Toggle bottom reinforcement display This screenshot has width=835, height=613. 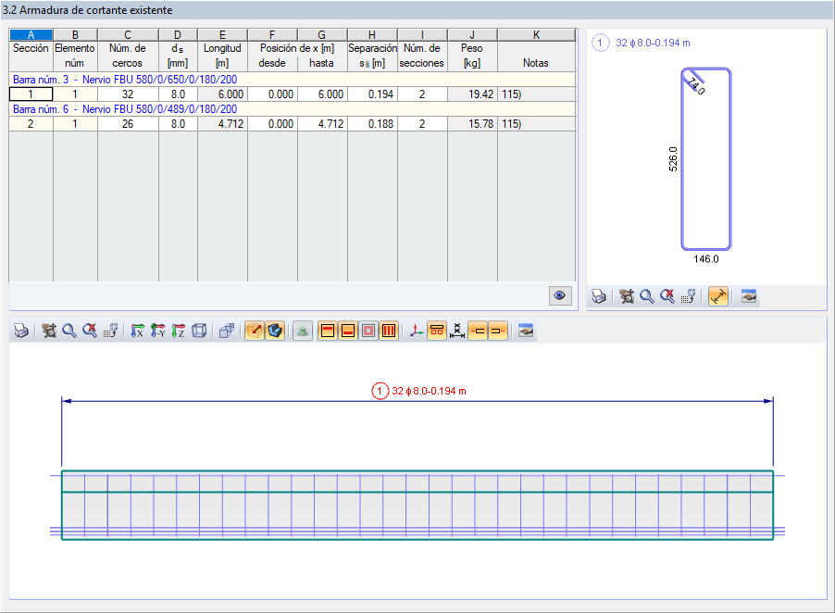point(348,331)
